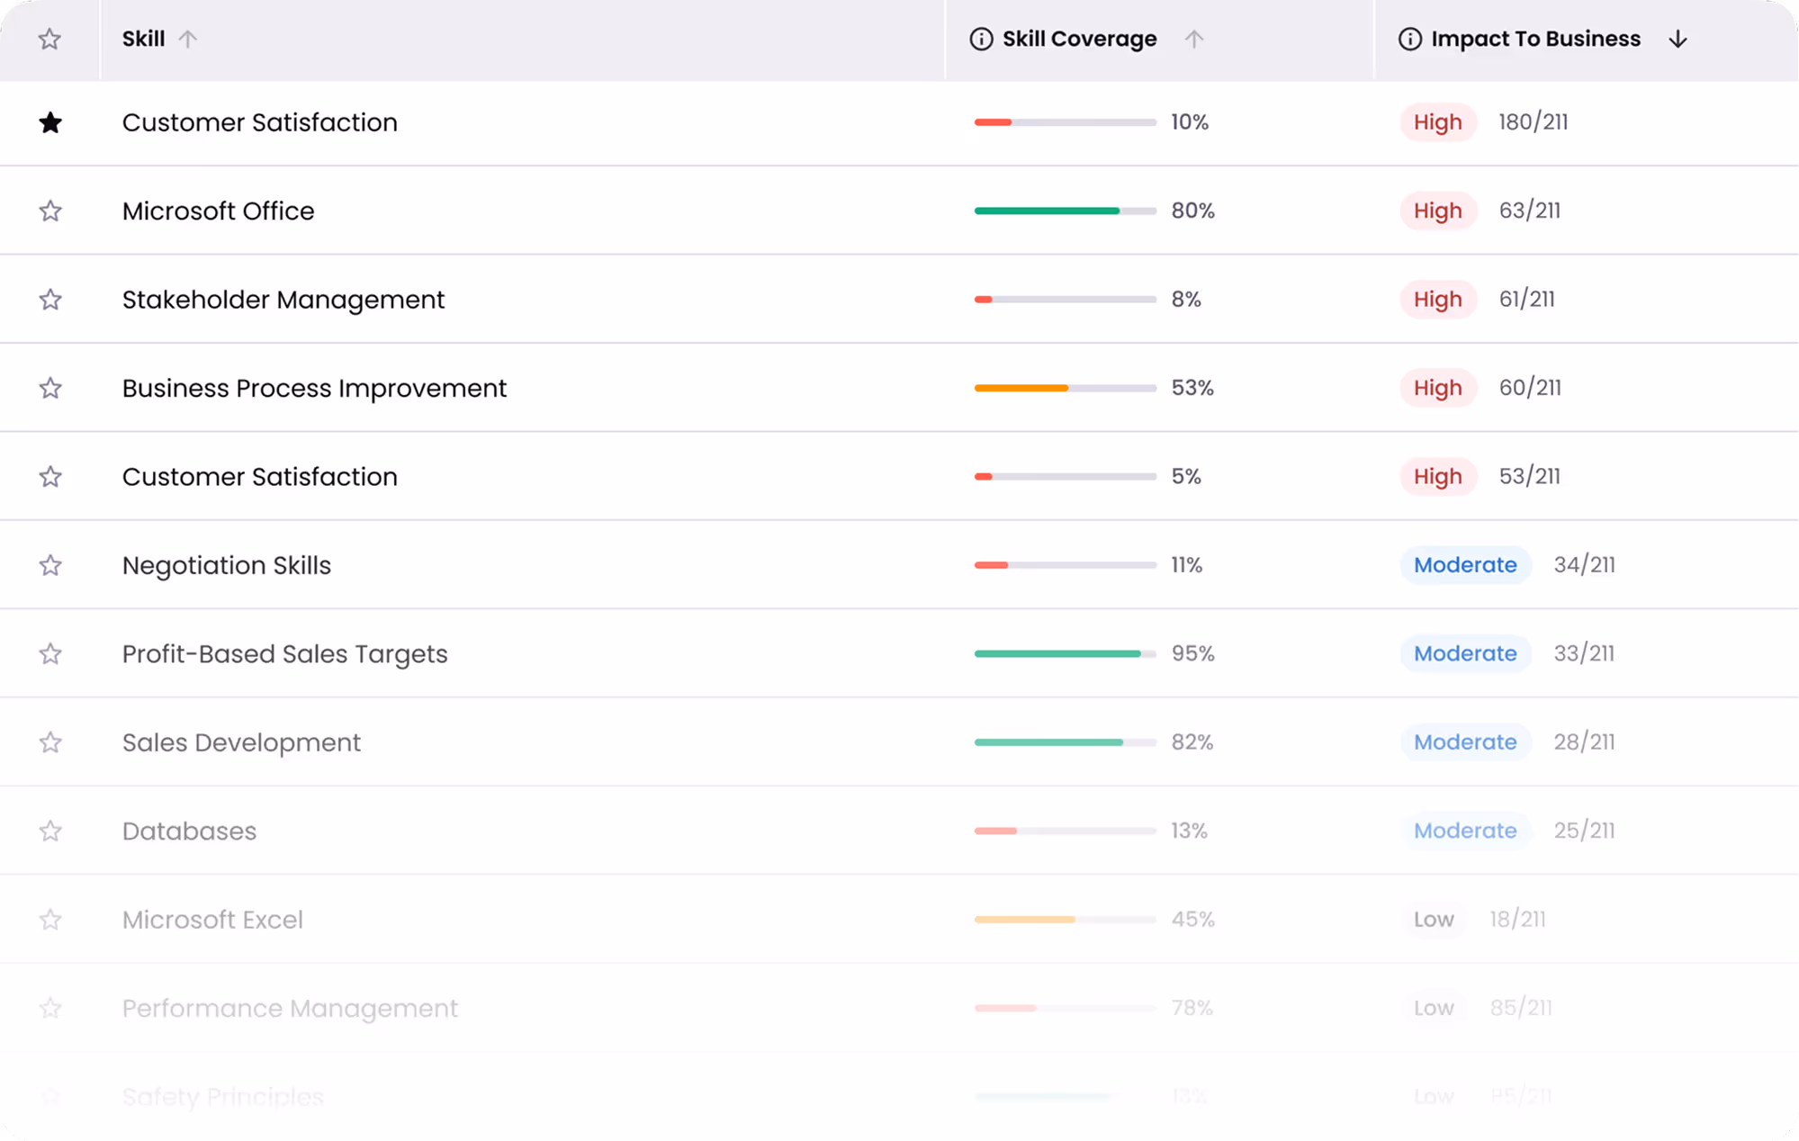Click the filled star beside Customer Satisfaction
1799x1141 pixels.
point(50,122)
